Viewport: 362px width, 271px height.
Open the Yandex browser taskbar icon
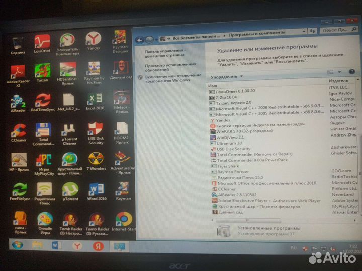point(76,246)
